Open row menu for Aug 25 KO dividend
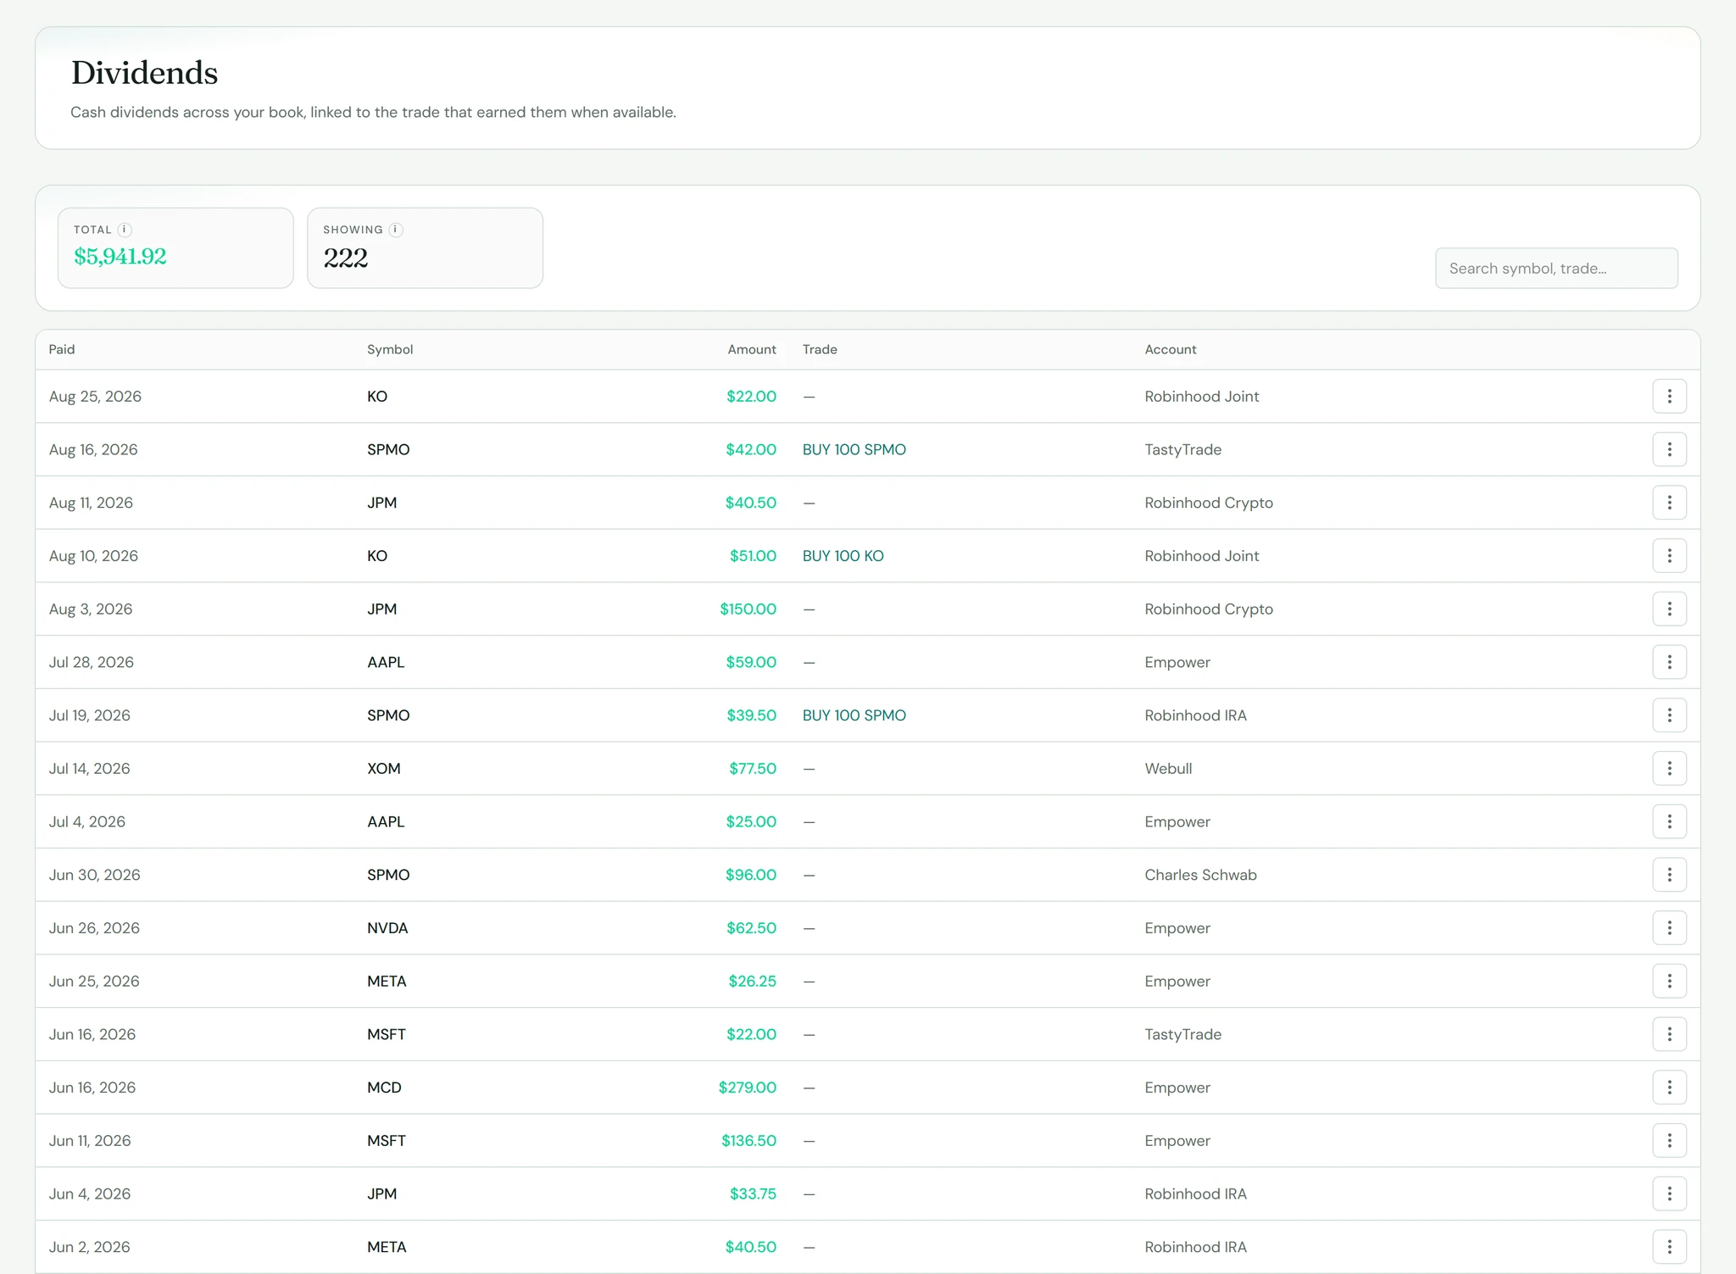 pyautogui.click(x=1669, y=396)
